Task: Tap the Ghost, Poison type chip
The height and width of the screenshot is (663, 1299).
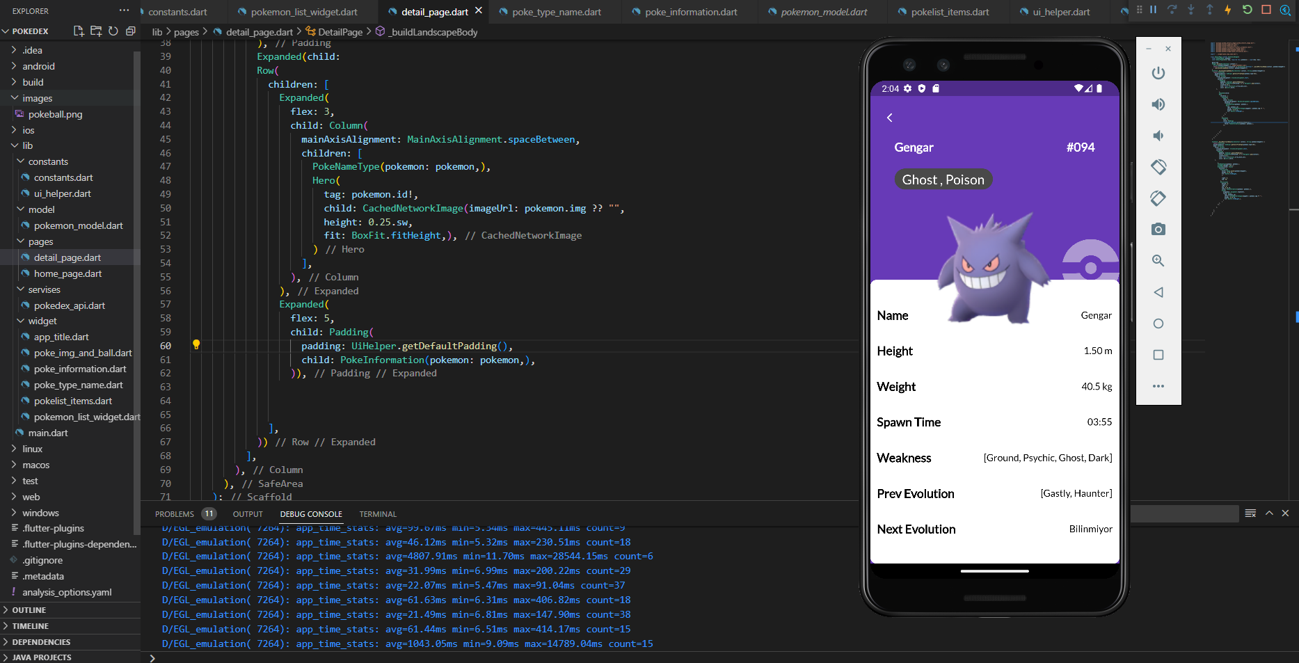Action: [943, 179]
